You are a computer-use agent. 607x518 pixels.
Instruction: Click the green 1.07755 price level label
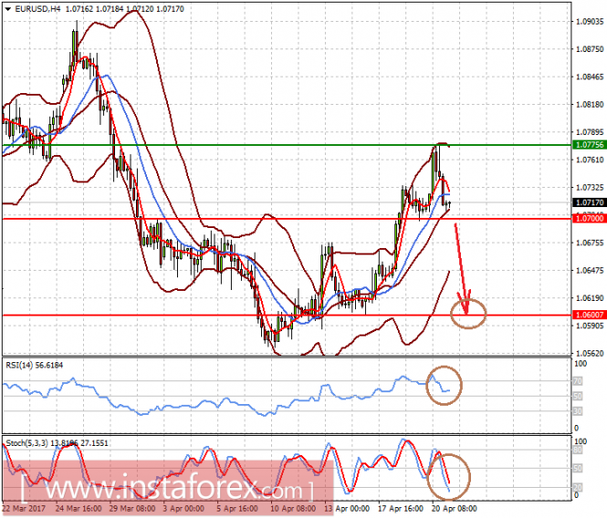click(590, 145)
